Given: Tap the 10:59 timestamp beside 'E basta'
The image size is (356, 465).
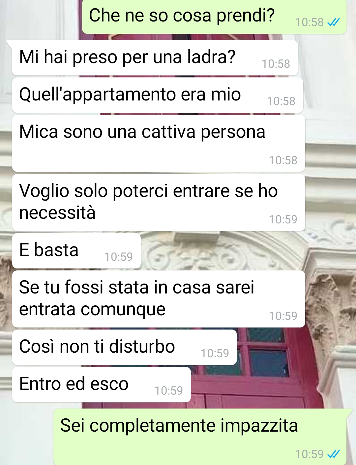Looking at the screenshot, I should point(118,257).
